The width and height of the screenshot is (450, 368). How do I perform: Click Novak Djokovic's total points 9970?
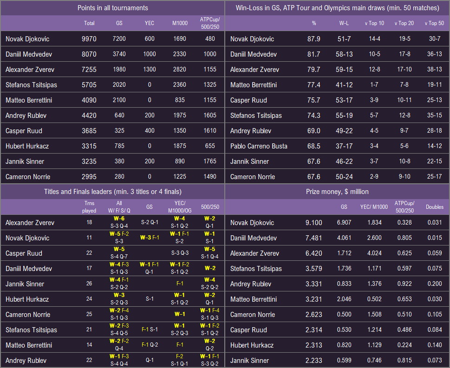89,39
